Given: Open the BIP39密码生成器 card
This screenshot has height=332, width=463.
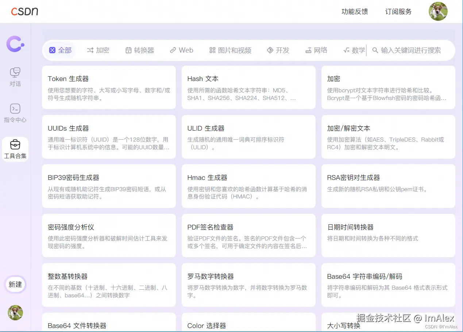Looking at the screenshot, I should tap(109, 186).
